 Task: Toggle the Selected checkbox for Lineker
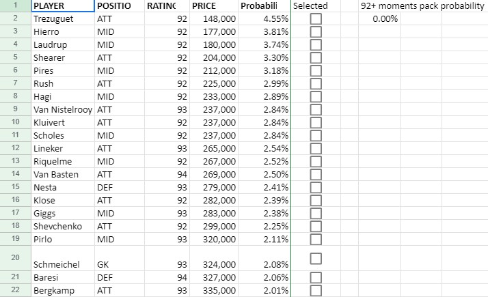point(316,149)
